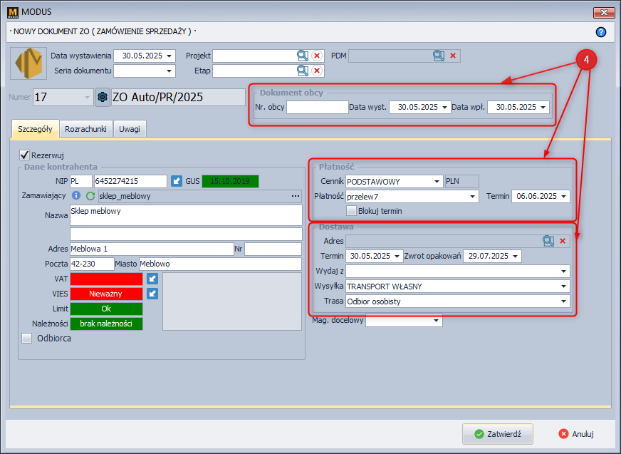This screenshot has width=621, height=454.
Task: Refresh the Zamawiający contractor with green icon
Action: [90, 196]
